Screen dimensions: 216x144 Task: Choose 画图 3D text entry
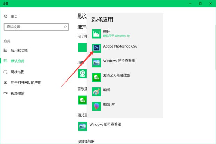pos(109,104)
